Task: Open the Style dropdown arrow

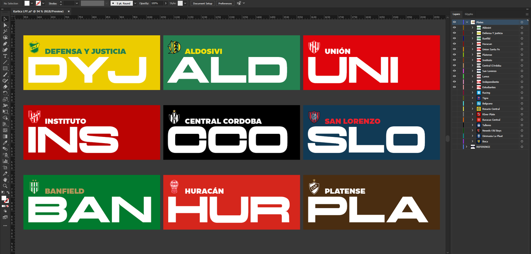Action: [186, 3]
